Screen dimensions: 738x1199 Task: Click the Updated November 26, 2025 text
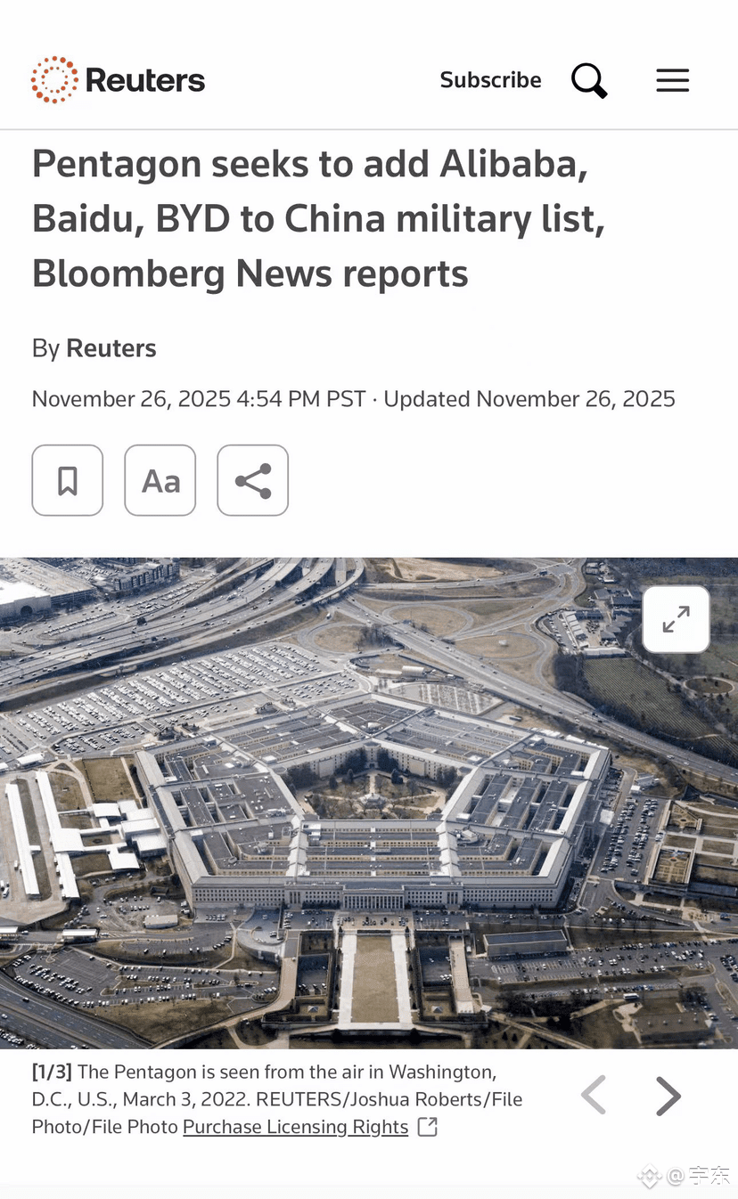529,399
